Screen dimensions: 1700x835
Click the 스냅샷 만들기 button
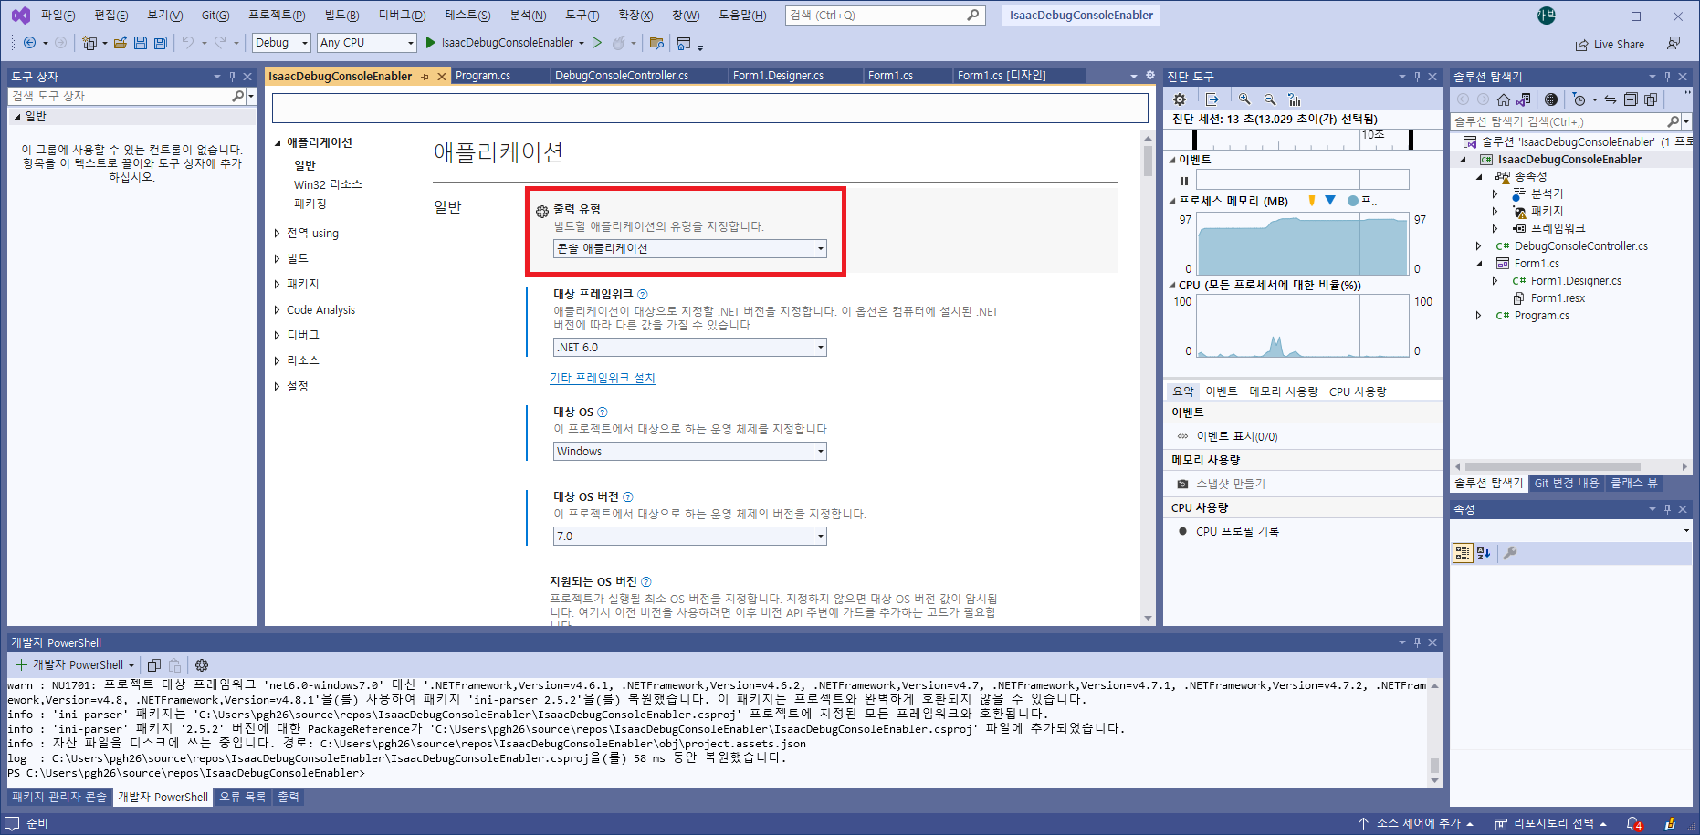[x=1222, y=484]
